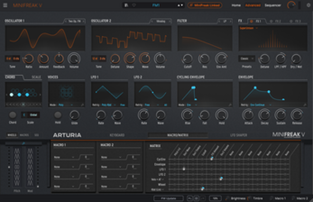This screenshot has width=313, height=202.
Task: Click the Oscillator 1 Volume knob
Action: (x=74, y=58)
